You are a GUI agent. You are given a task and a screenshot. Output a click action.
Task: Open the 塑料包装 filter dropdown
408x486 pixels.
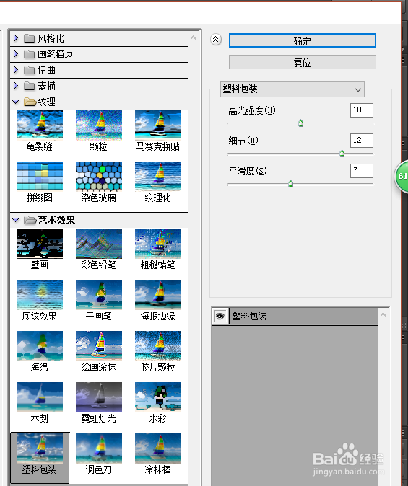click(292, 89)
